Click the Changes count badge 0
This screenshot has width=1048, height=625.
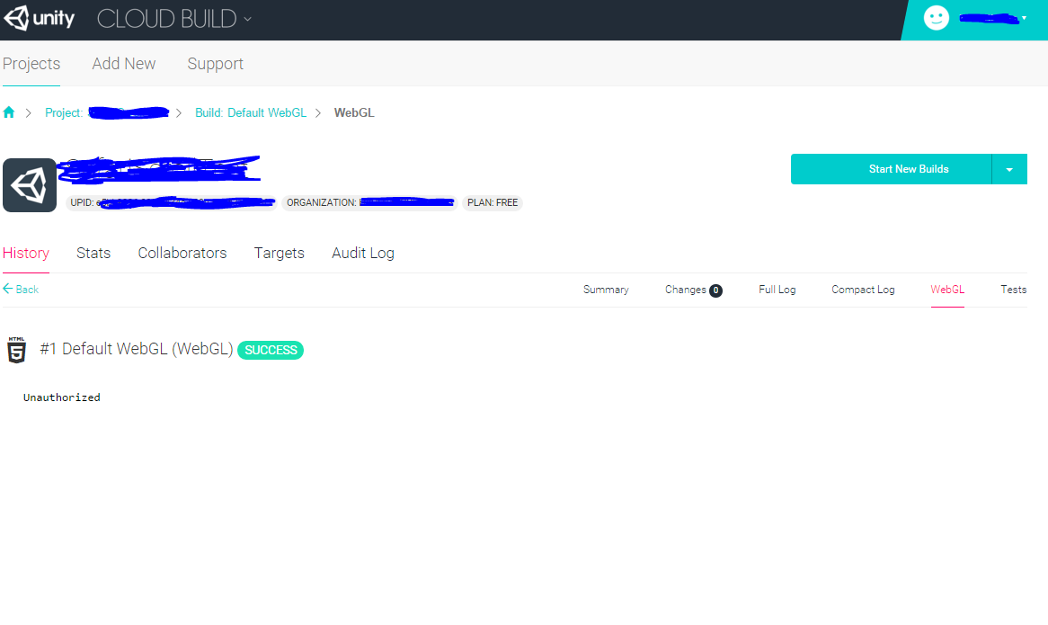click(715, 290)
